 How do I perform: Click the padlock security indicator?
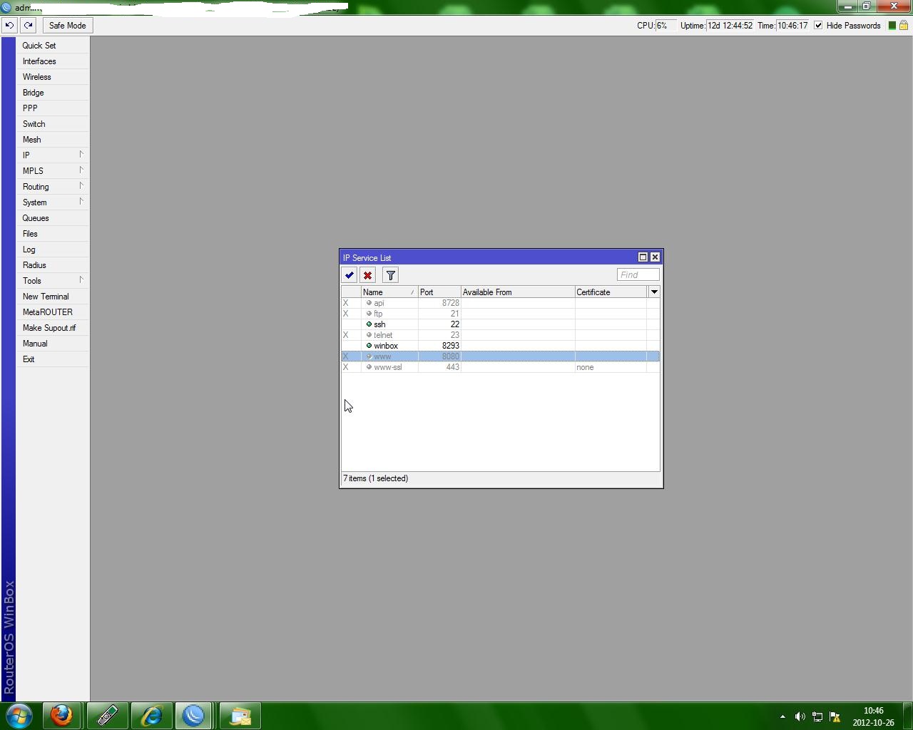pos(902,25)
